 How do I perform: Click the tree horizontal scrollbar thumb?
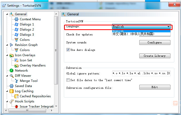coord(27,110)
